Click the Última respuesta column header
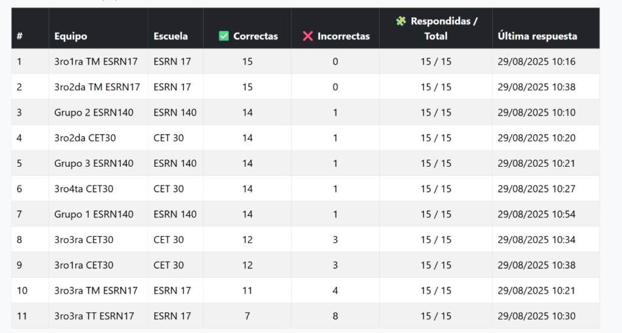622x333 pixels. [537, 36]
